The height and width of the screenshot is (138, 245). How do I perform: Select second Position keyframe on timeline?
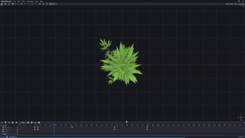pyautogui.click(x=38, y=129)
